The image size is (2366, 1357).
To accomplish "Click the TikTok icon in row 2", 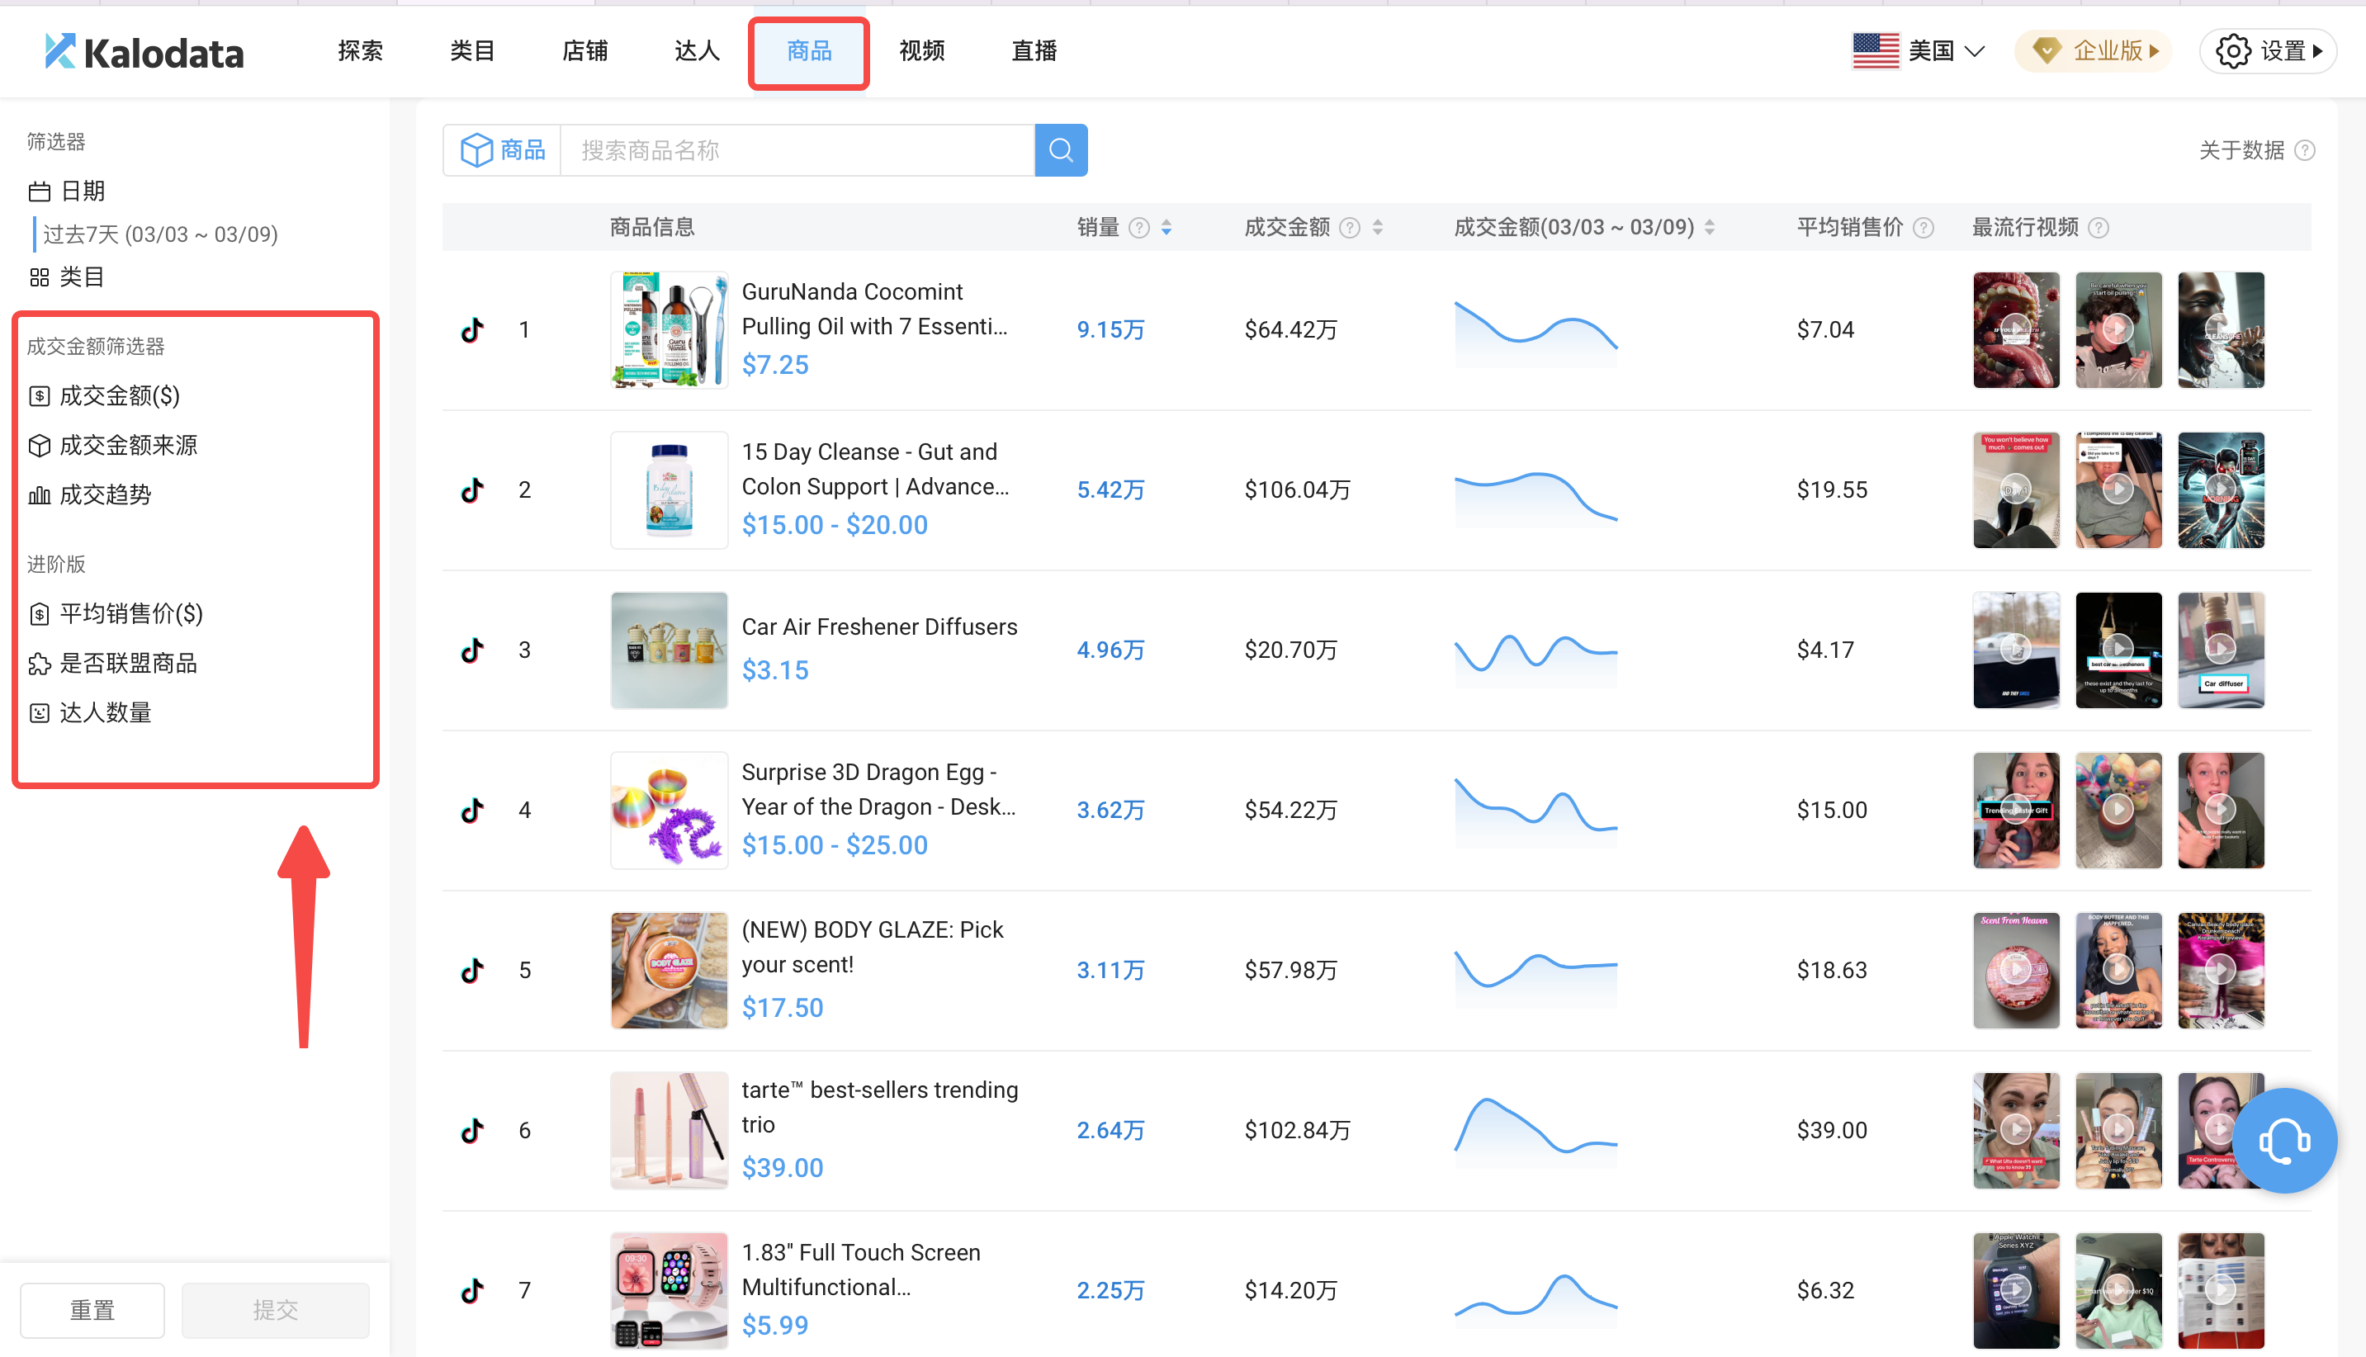I will click(473, 490).
